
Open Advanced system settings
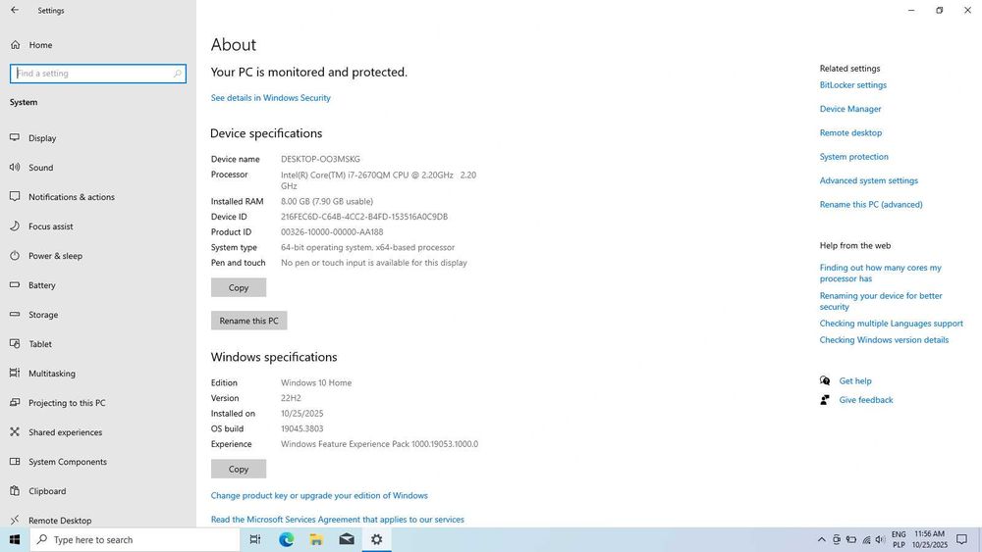click(869, 180)
